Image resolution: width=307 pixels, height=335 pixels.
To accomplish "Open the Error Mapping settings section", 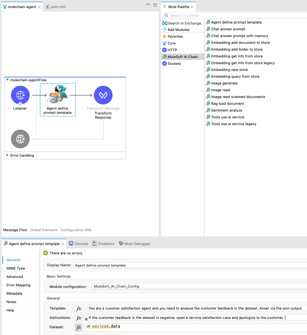I will [x=18, y=285].
